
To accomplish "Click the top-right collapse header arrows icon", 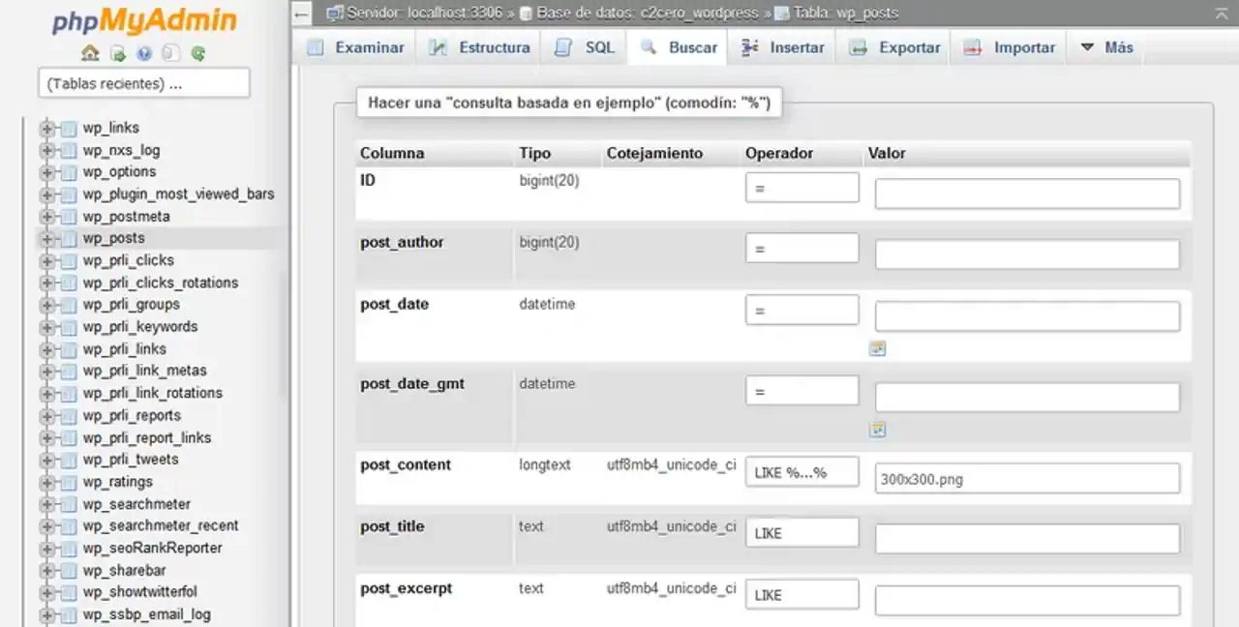I will coord(1222,14).
